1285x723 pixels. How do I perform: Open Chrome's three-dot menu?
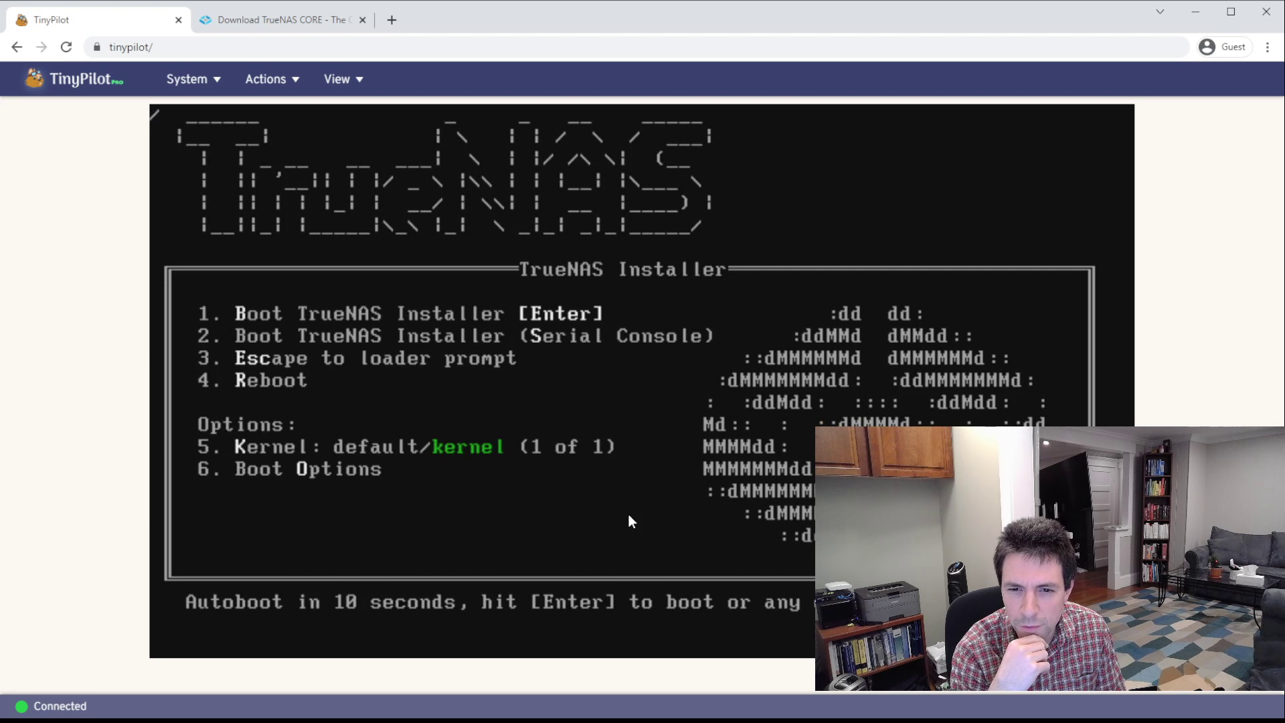(x=1267, y=47)
